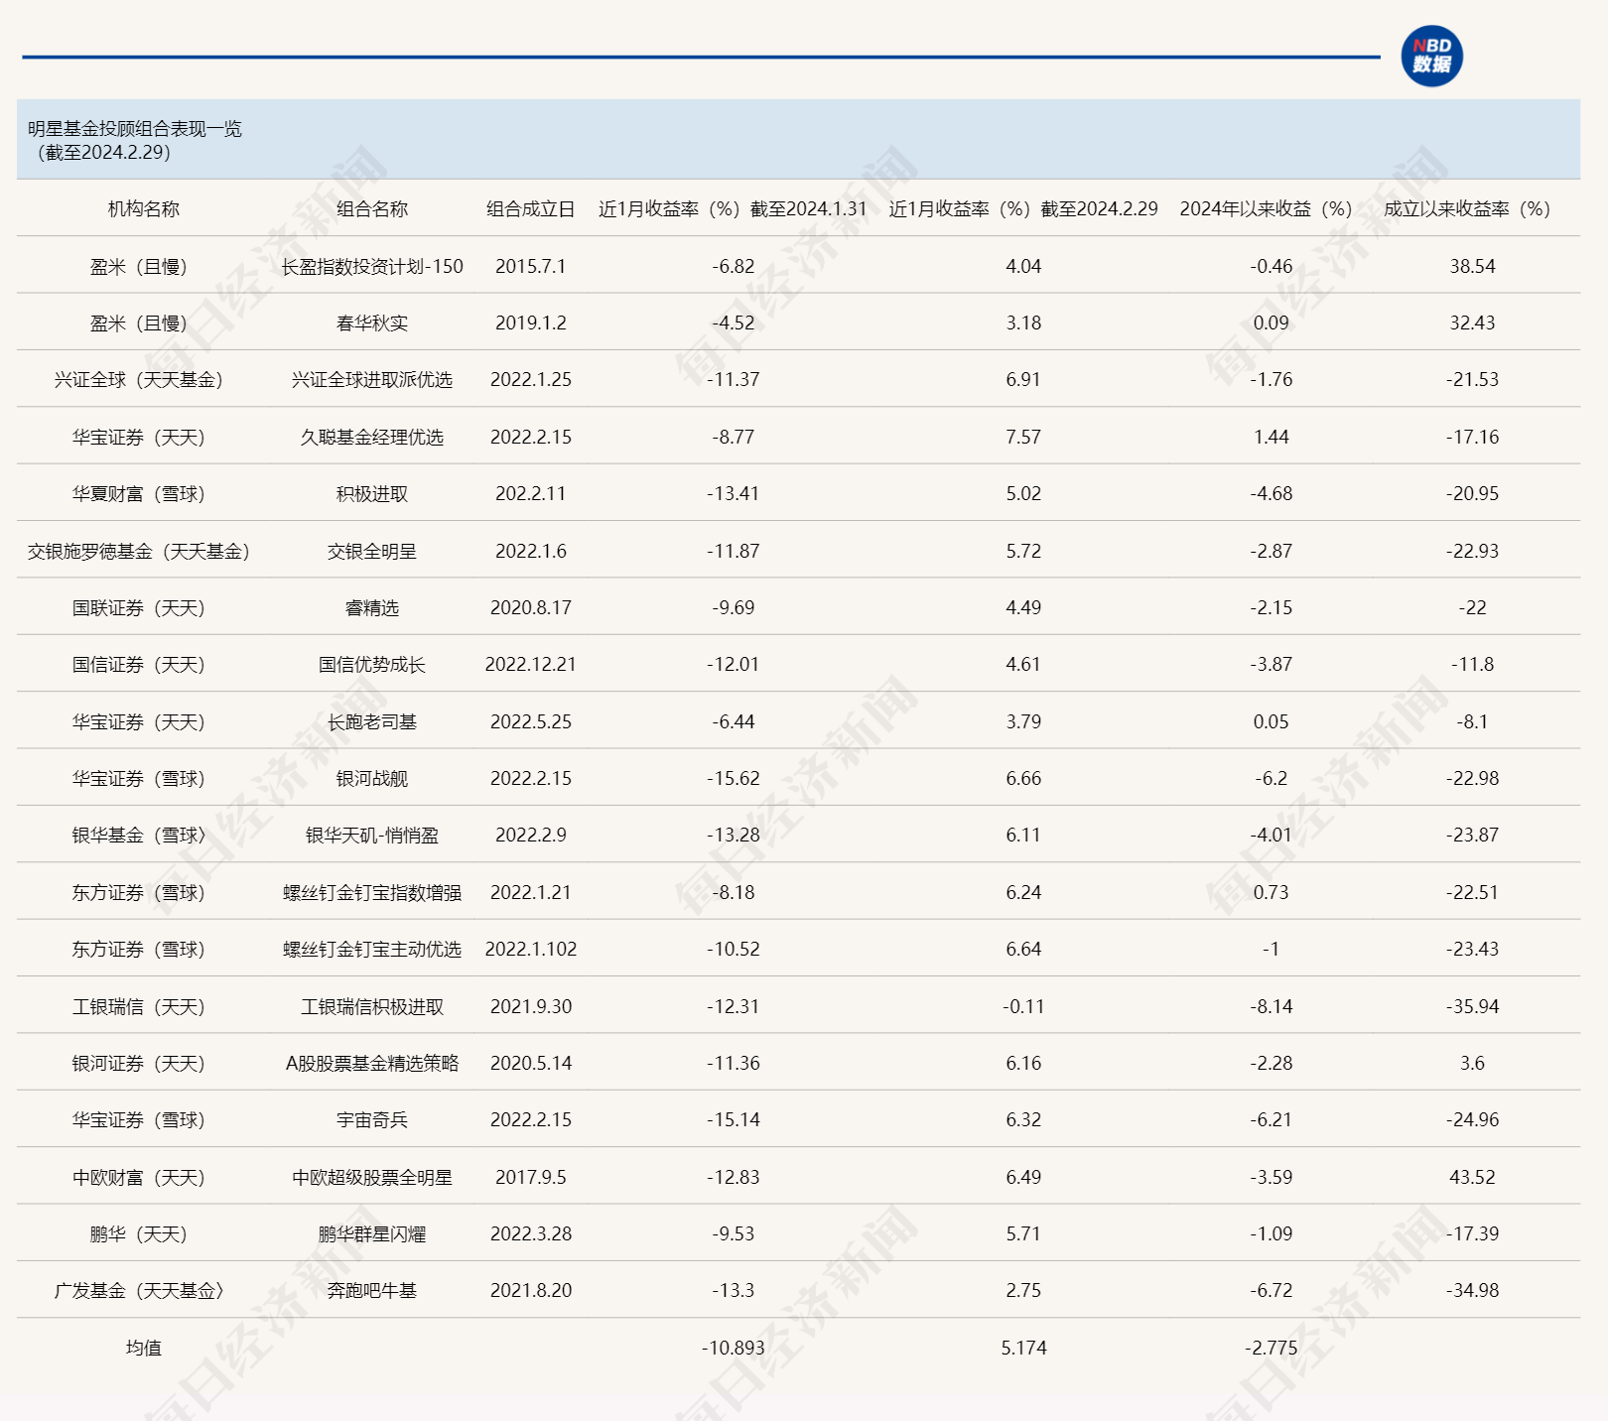Image resolution: width=1608 pixels, height=1421 pixels.
Task: Click the 组合成立日 column header
Action: click(x=531, y=209)
